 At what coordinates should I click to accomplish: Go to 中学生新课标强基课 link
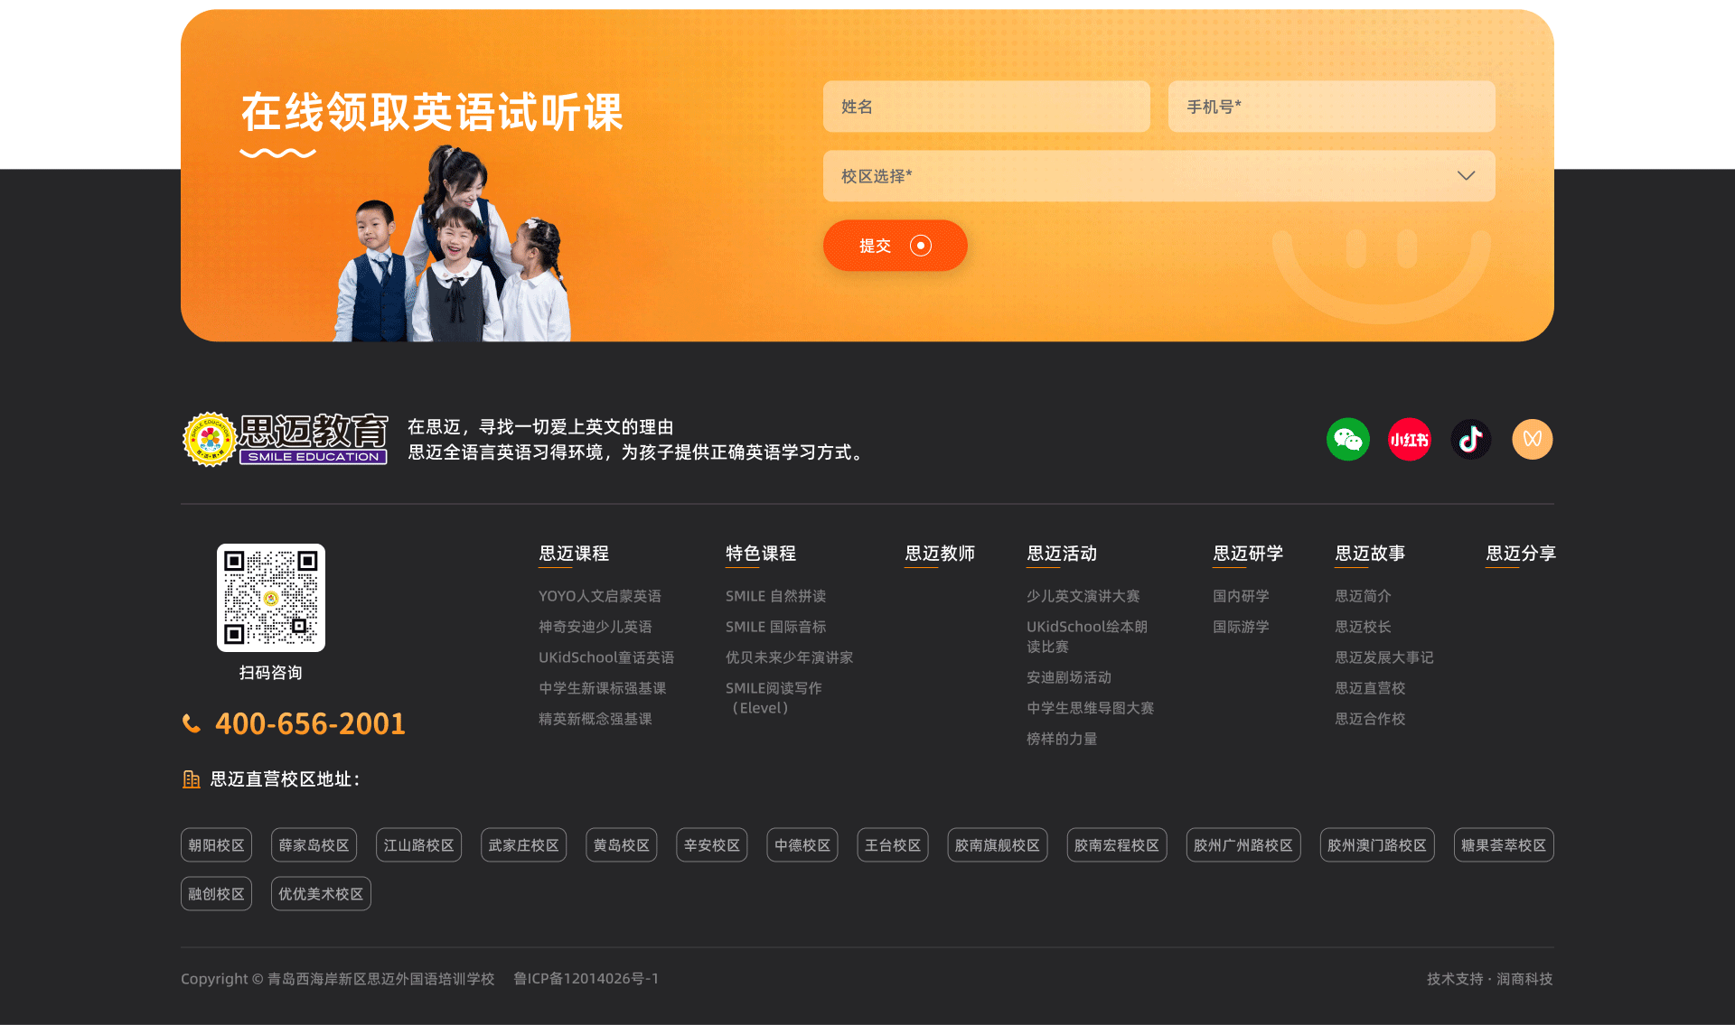point(603,688)
